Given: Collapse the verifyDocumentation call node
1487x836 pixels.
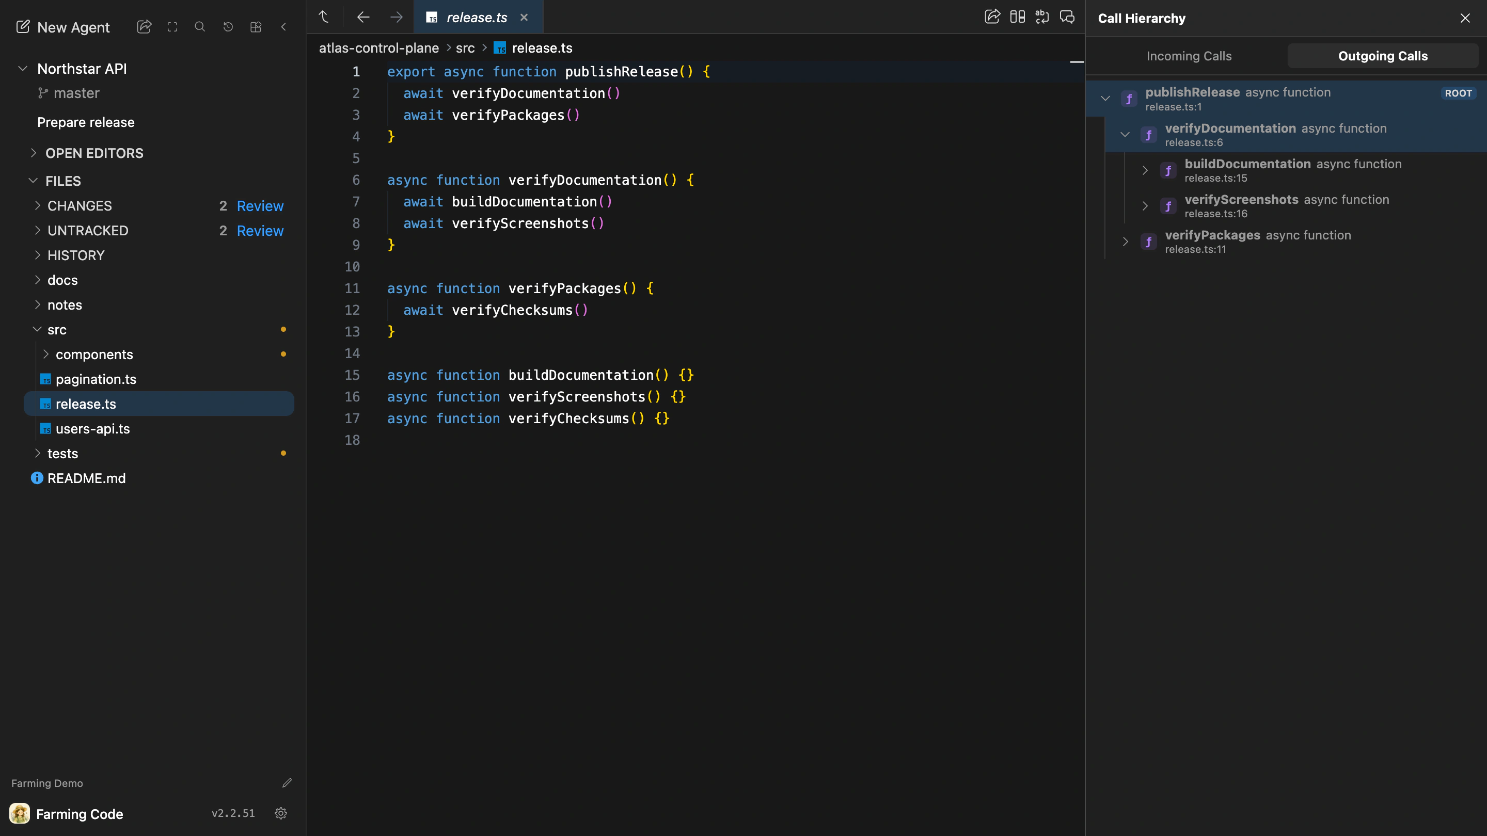Looking at the screenshot, I should pyautogui.click(x=1125, y=134).
